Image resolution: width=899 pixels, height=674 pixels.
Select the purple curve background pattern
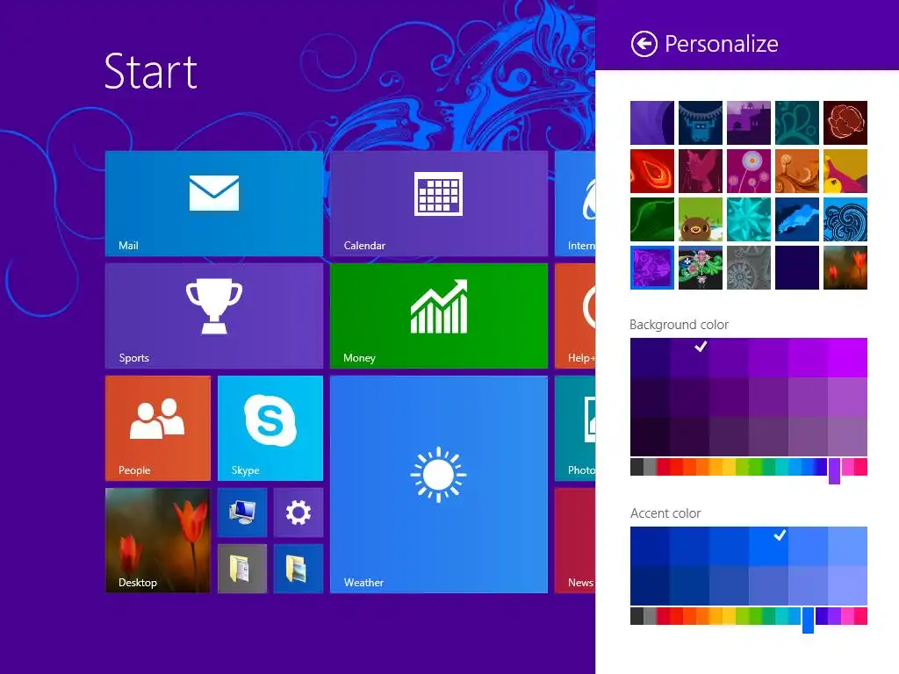click(652, 123)
